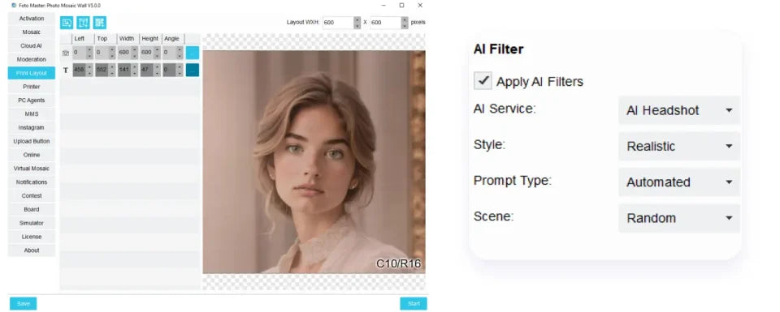780x312 pixels.
Task: Switch to the Cloud AI tab
Action: coord(32,45)
